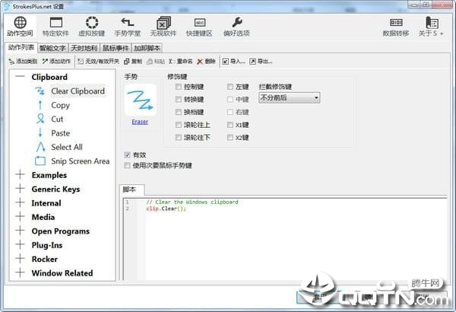Select the Select All action

pyautogui.click(x=67, y=147)
